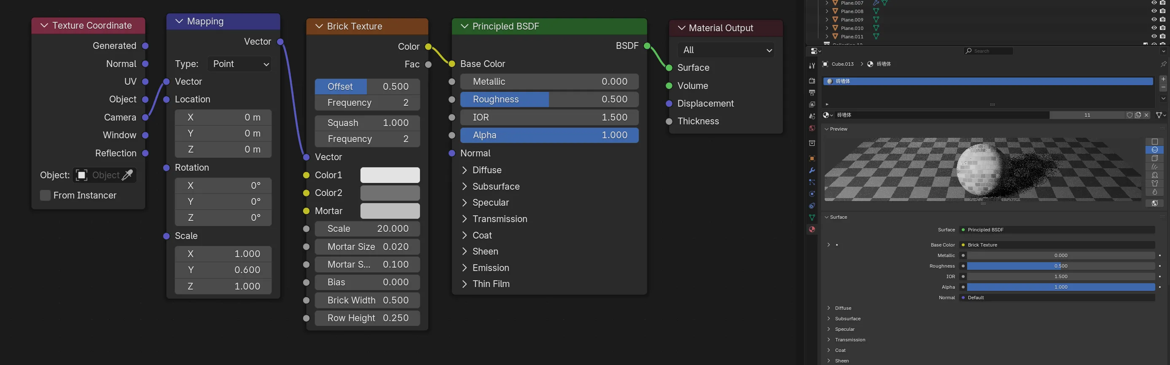The image size is (1170, 365).
Task: Click the Base Color Brick Texture field
Action: pyautogui.click(x=1057, y=245)
